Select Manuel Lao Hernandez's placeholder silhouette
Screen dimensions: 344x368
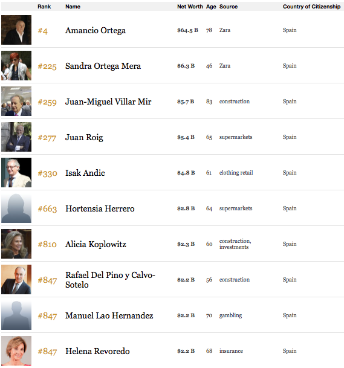point(16,315)
